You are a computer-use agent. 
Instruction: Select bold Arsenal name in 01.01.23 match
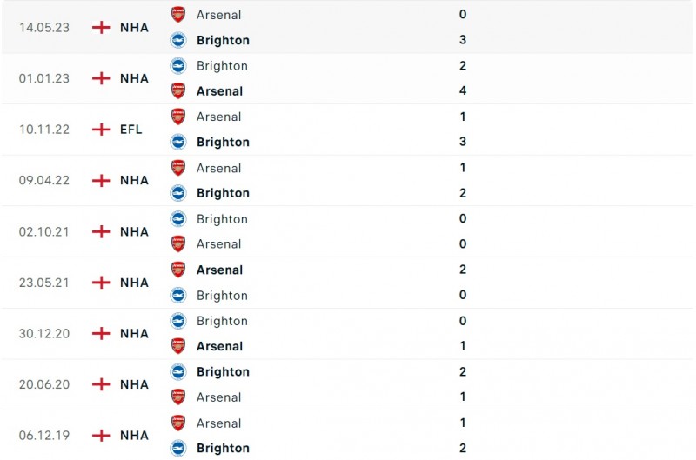coord(219,90)
